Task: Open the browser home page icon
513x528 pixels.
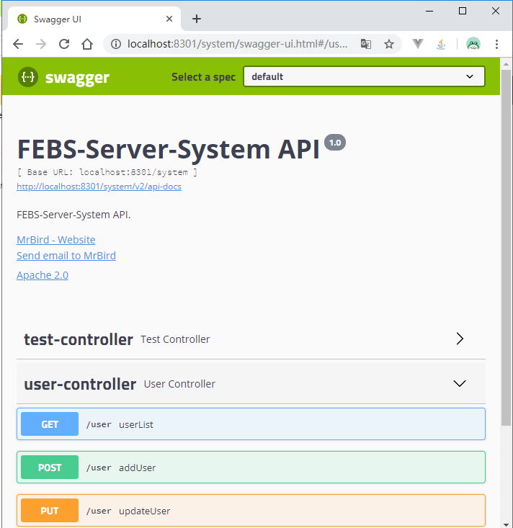Action: 87,44
